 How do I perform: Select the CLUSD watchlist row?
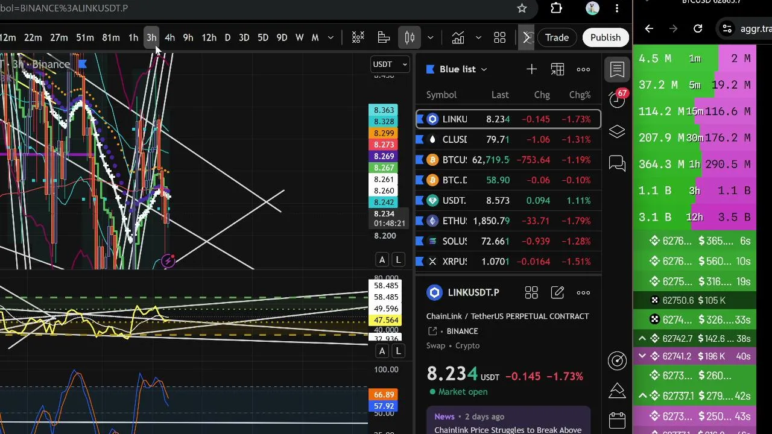pos(508,139)
